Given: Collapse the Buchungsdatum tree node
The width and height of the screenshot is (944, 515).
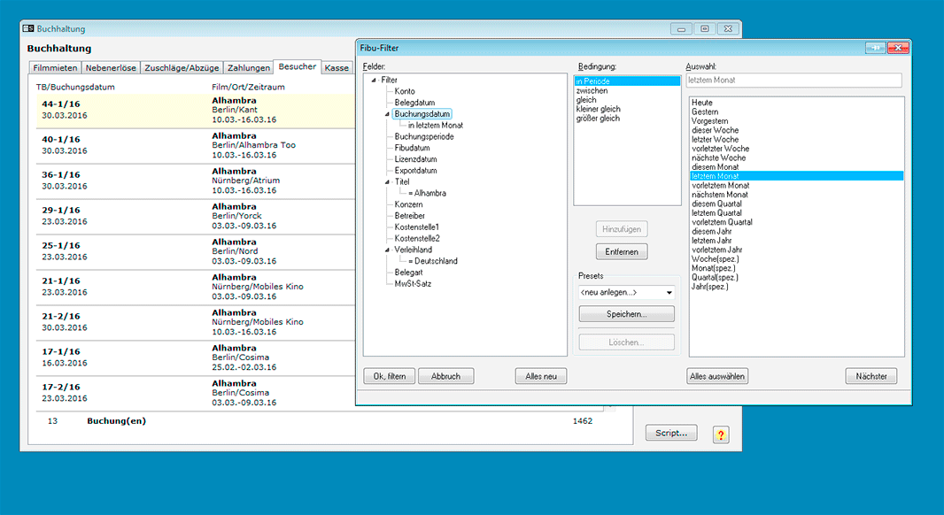Looking at the screenshot, I should (387, 115).
